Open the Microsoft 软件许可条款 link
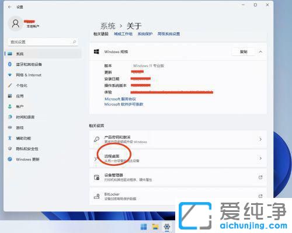This screenshot has width=292, height=233. coord(124,105)
